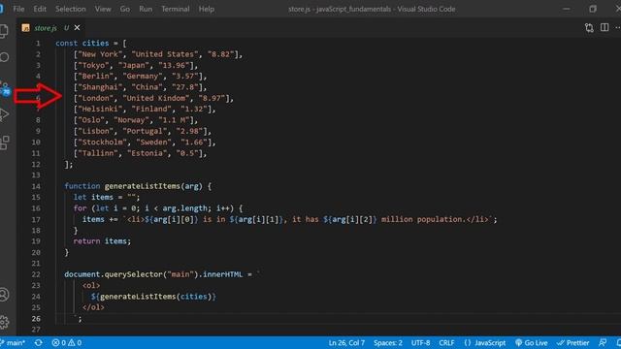Click the </ol> closing tag on line 25
The image size is (621, 349).
click(93, 307)
